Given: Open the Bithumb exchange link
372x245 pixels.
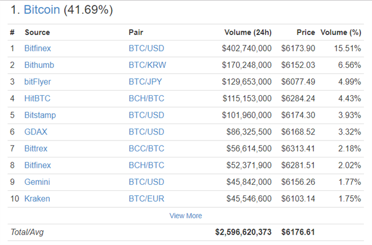Looking at the screenshot, I should 39,65.
